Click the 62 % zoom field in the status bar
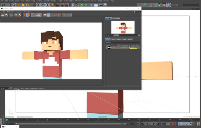 (4, 88)
